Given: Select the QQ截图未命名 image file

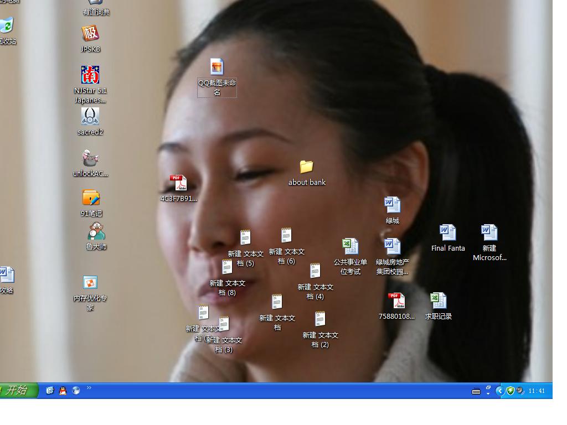Looking at the screenshot, I should (217, 68).
